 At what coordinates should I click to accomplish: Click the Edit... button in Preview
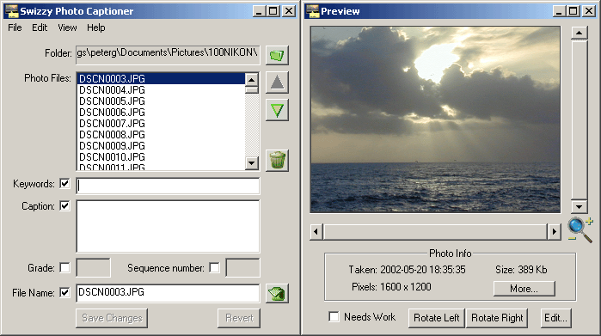(x=555, y=318)
